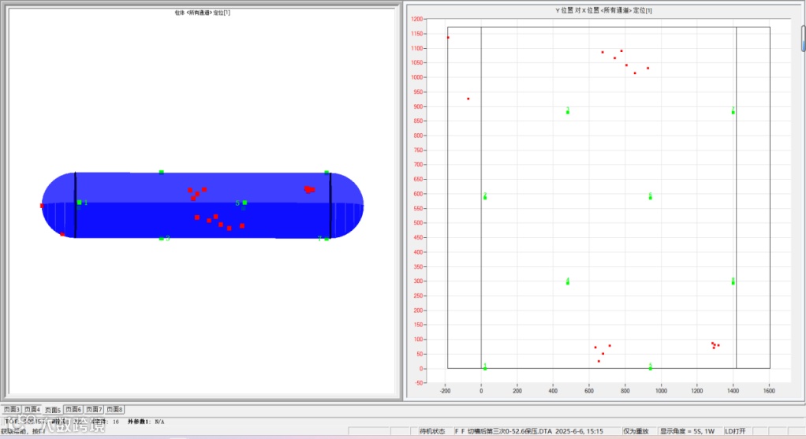The image size is (806, 439).
Task: Click the 待机状态 status bar entry
Action: (432, 431)
